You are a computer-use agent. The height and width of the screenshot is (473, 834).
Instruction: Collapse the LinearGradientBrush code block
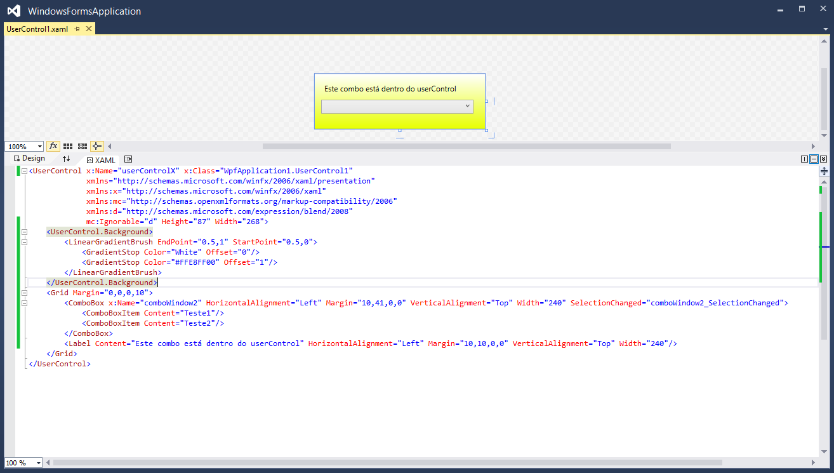click(24, 242)
